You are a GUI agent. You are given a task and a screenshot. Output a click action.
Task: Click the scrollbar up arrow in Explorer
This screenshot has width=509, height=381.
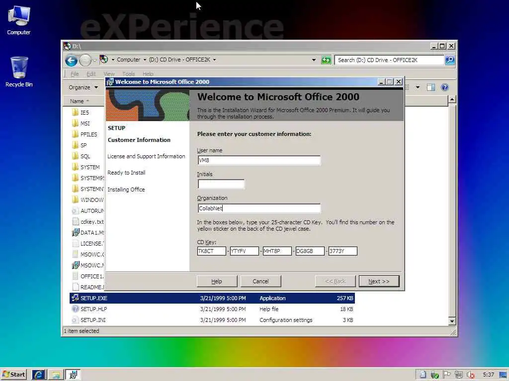pyautogui.click(x=452, y=99)
